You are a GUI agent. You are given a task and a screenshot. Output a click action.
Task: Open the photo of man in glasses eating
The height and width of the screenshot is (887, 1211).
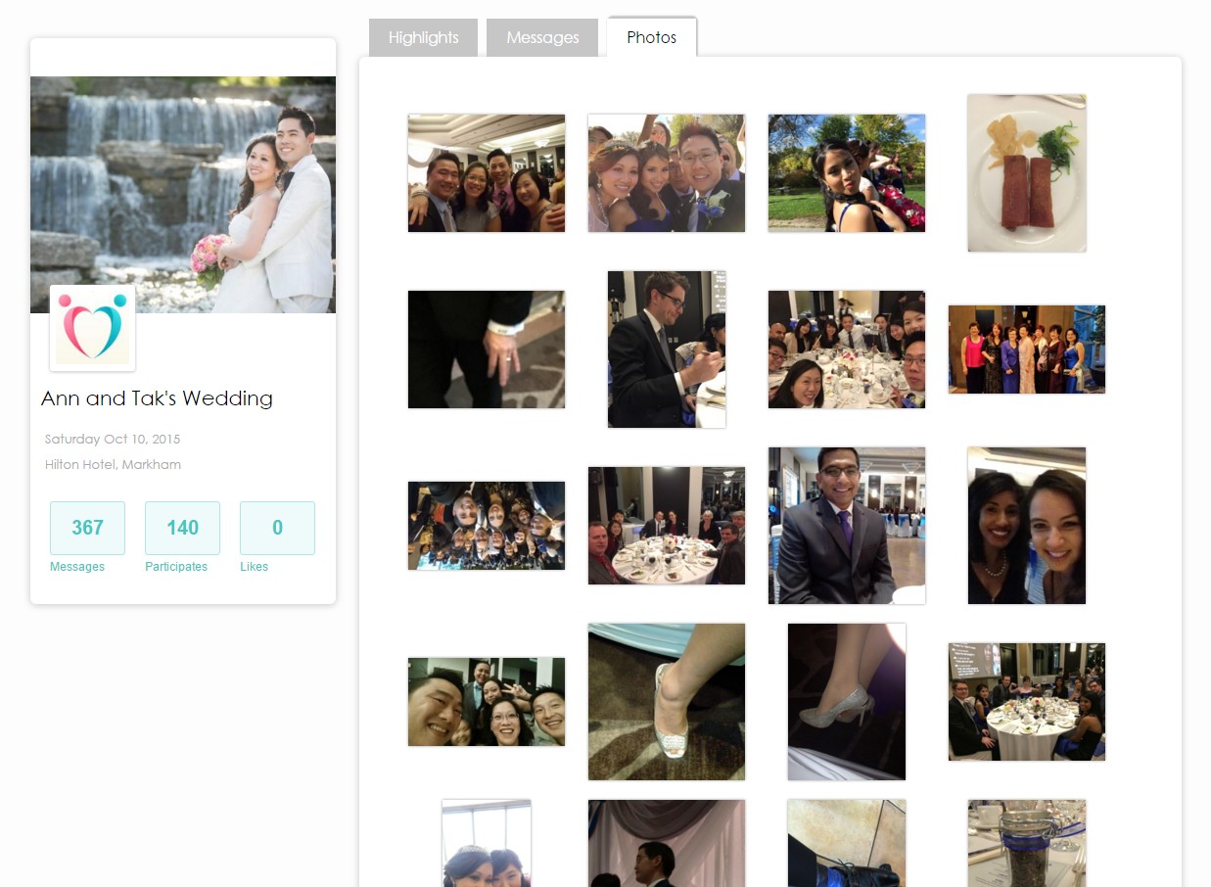pyautogui.click(x=667, y=350)
